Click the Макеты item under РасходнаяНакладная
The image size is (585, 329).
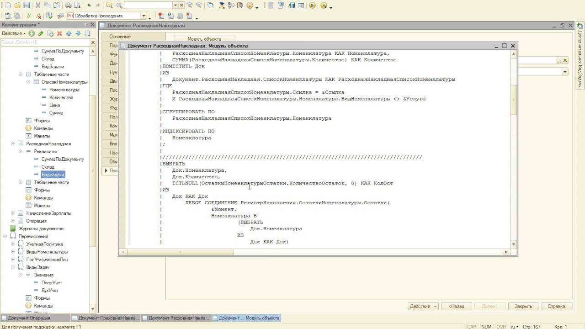pyautogui.click(x=42, y=205)
